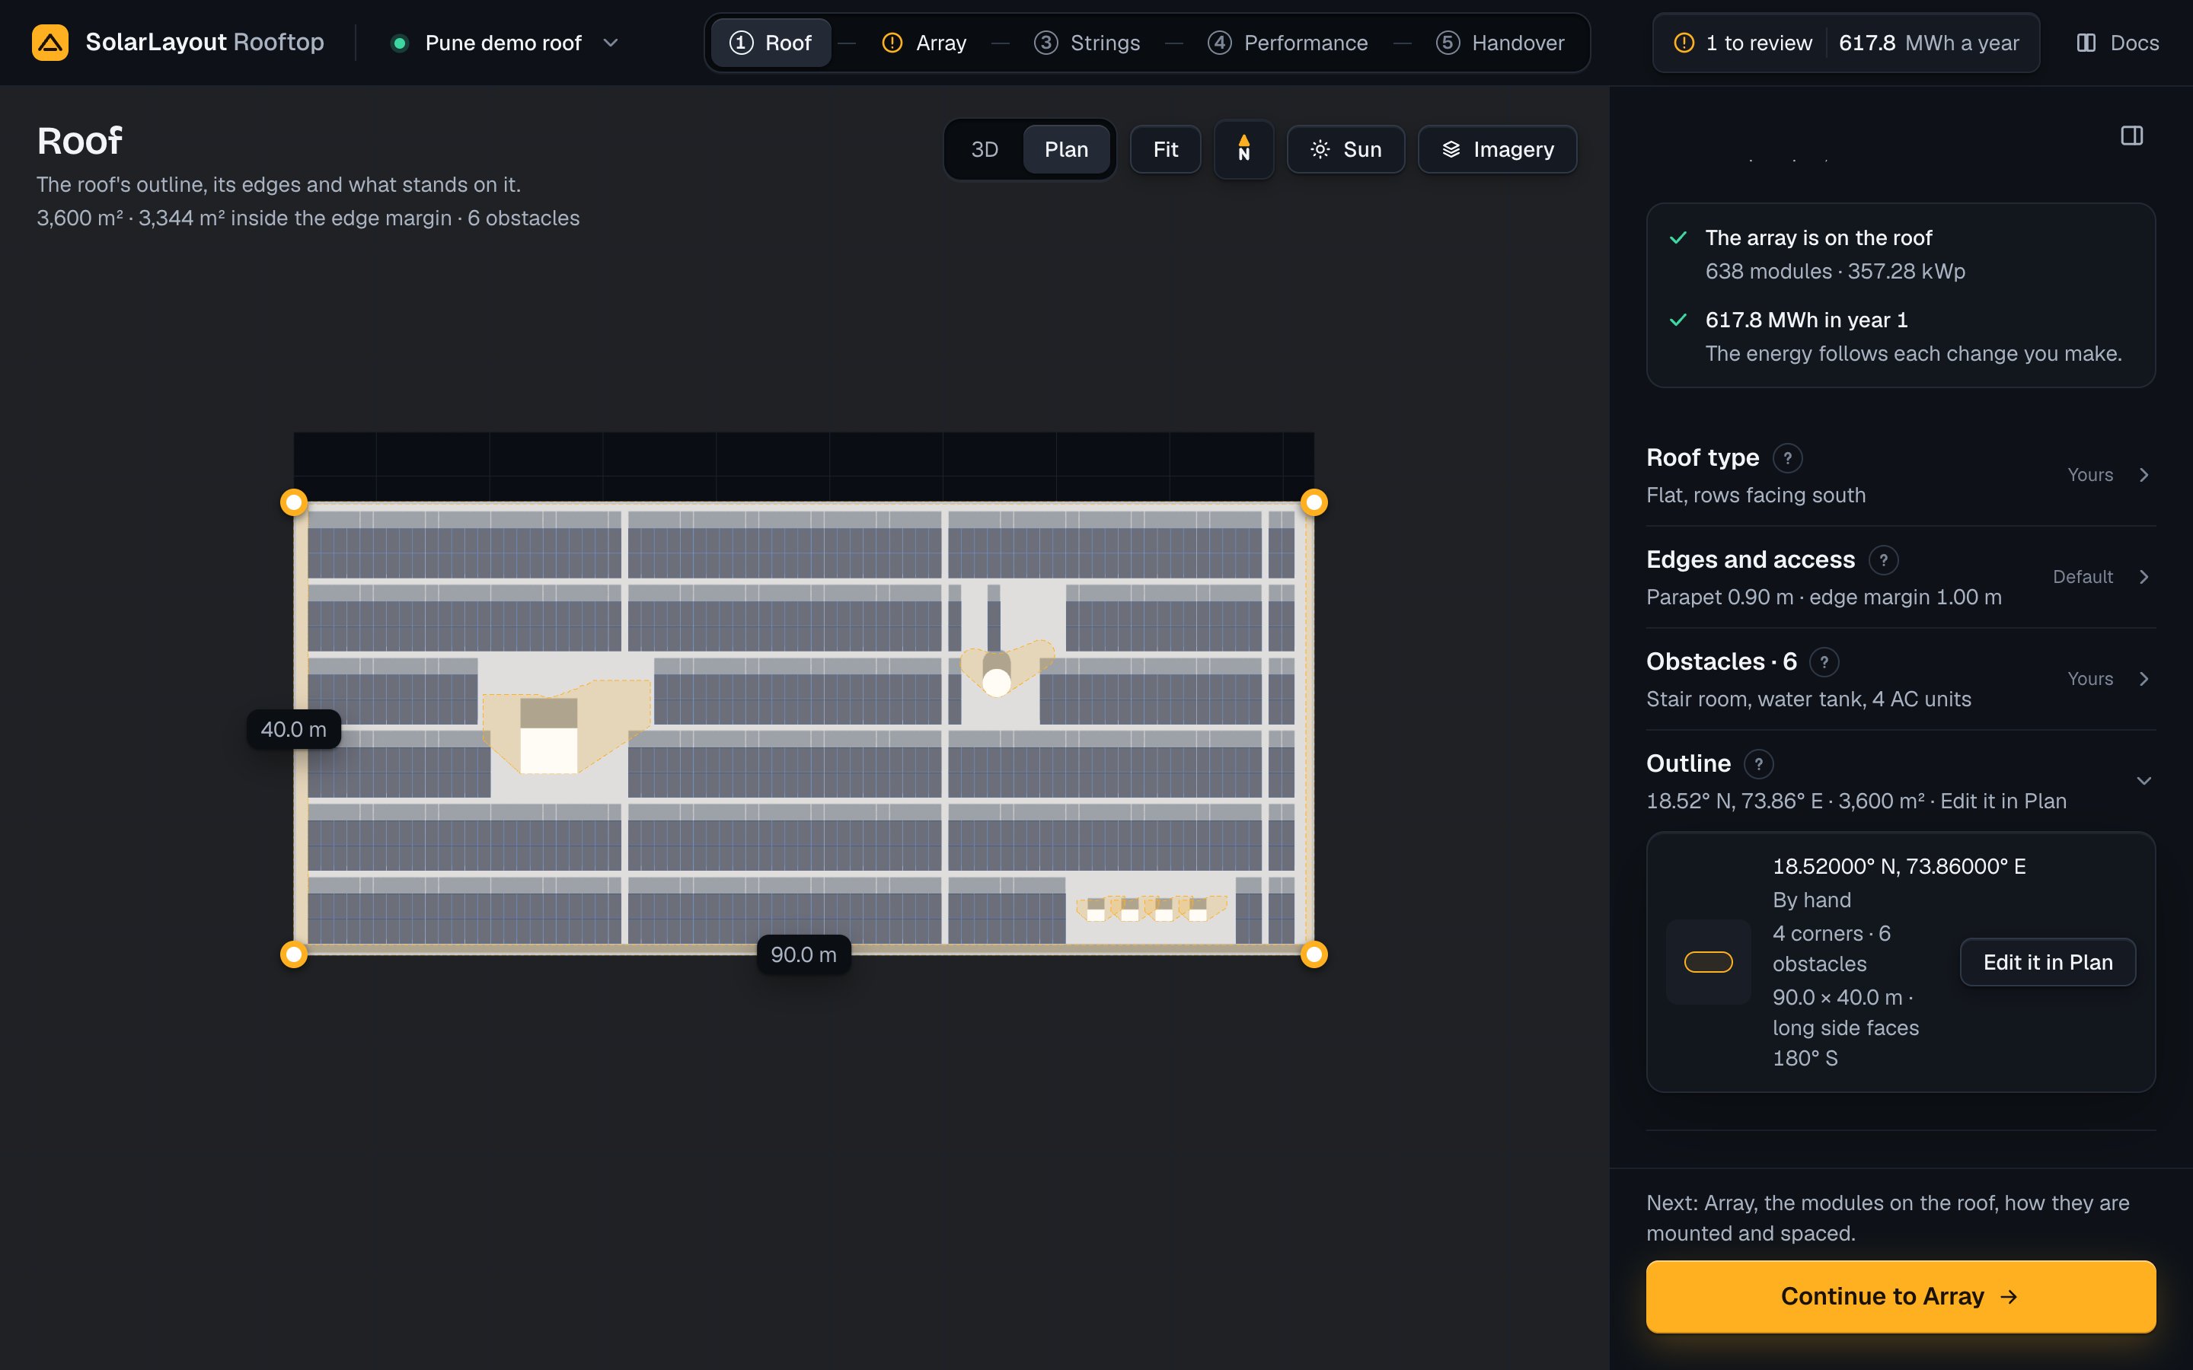This screenshot has width=2193, height=1370.
Task: Collapse the Outline section chevron
Action: click(2144, 781)
